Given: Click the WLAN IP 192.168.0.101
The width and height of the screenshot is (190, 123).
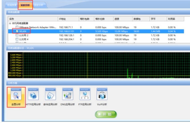Looking at the screenshot, I should pyautogui.click(x=67, y=31).
